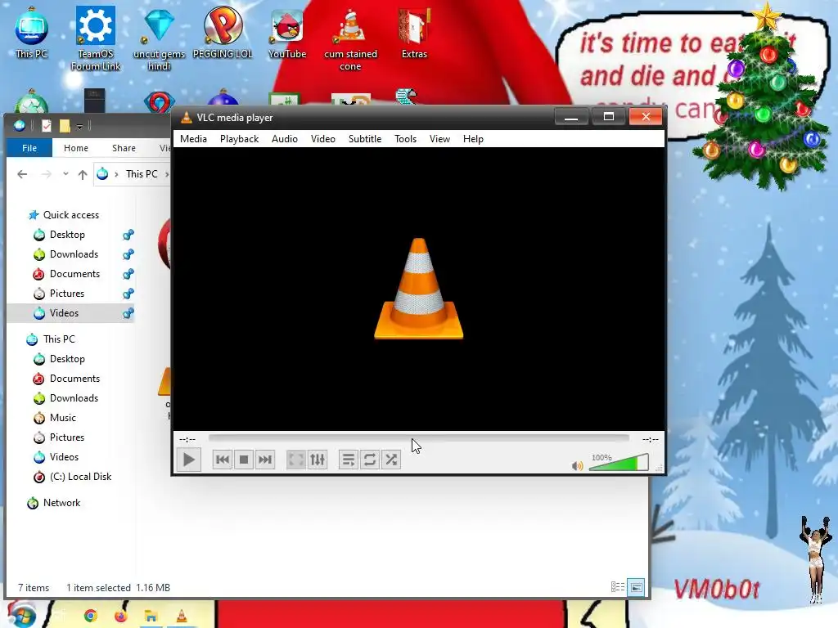Open Pictures under This PC
Screen dimensions: 838x628
67,437
